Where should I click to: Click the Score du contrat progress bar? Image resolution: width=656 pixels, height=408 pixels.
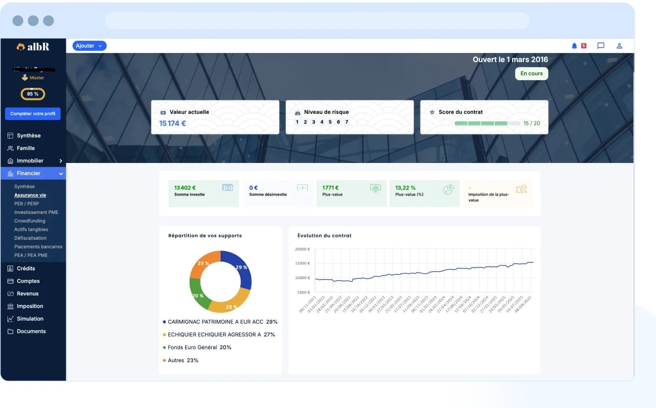(487, 123)
